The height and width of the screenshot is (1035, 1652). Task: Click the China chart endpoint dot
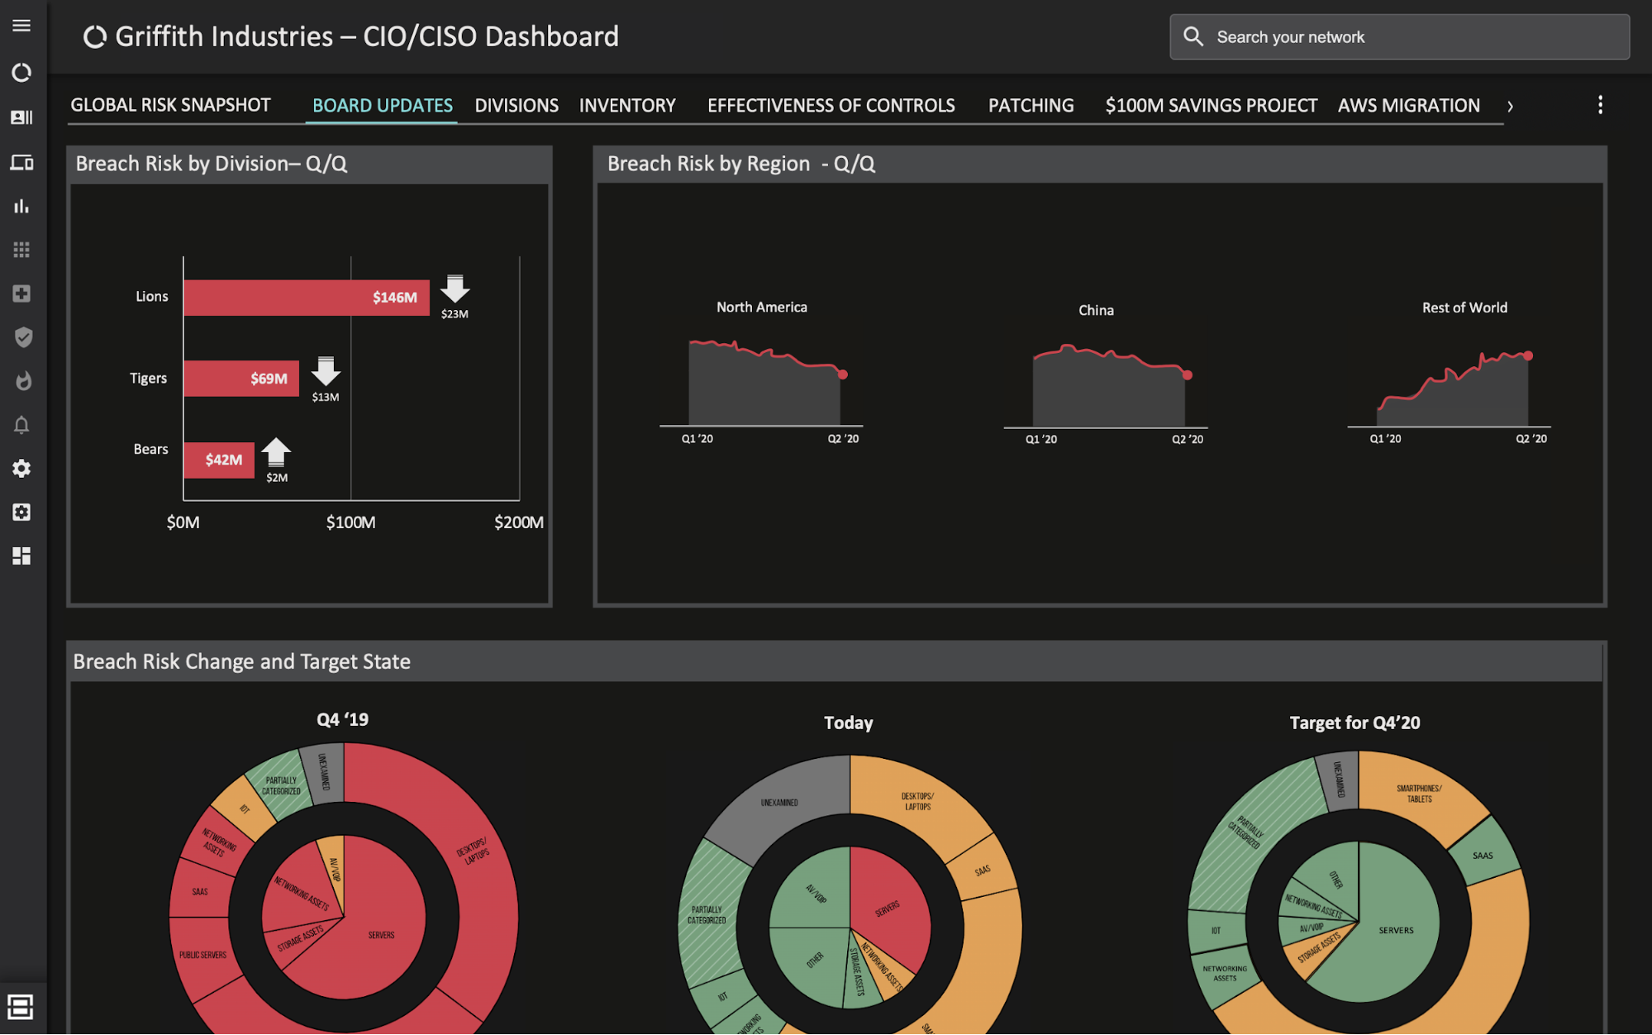[1187, 375]
